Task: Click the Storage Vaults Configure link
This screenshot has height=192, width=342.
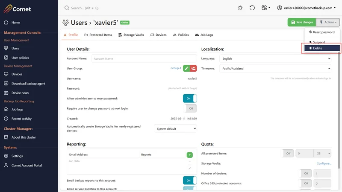Action: 324,163
